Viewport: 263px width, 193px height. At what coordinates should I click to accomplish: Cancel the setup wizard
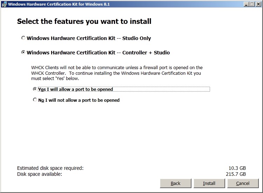pyautogui.click(x=243, y=183)
